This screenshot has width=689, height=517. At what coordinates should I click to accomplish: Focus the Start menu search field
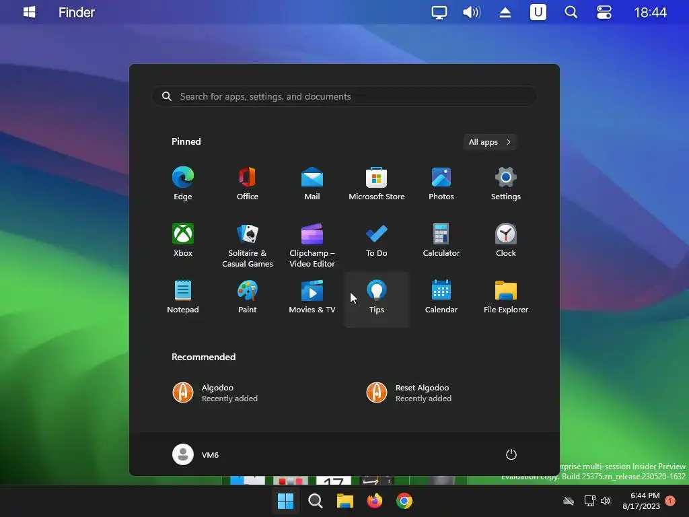click(344, 96)
